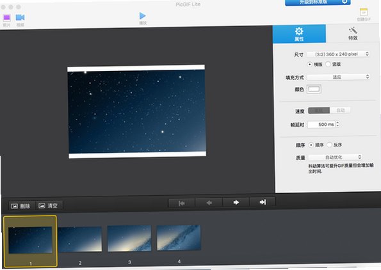Open the 属性 gear tab
Image resolution: width=381 pixels, height=270 pixels.
(299, 35)
